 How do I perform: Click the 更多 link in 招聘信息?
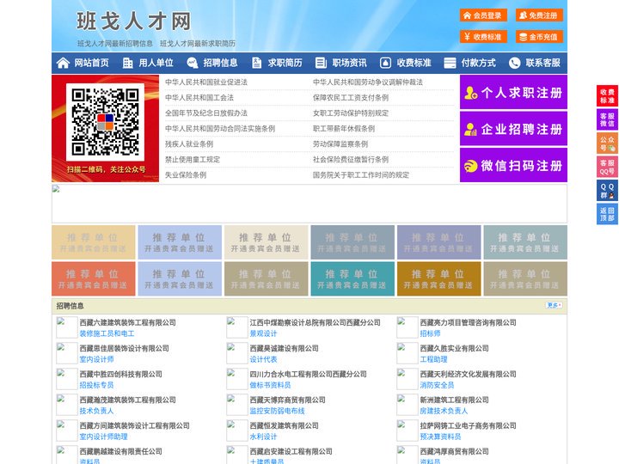coord(554,305)
